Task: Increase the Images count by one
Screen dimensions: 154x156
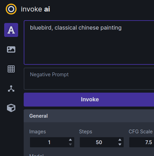Action: coord(70,140)
